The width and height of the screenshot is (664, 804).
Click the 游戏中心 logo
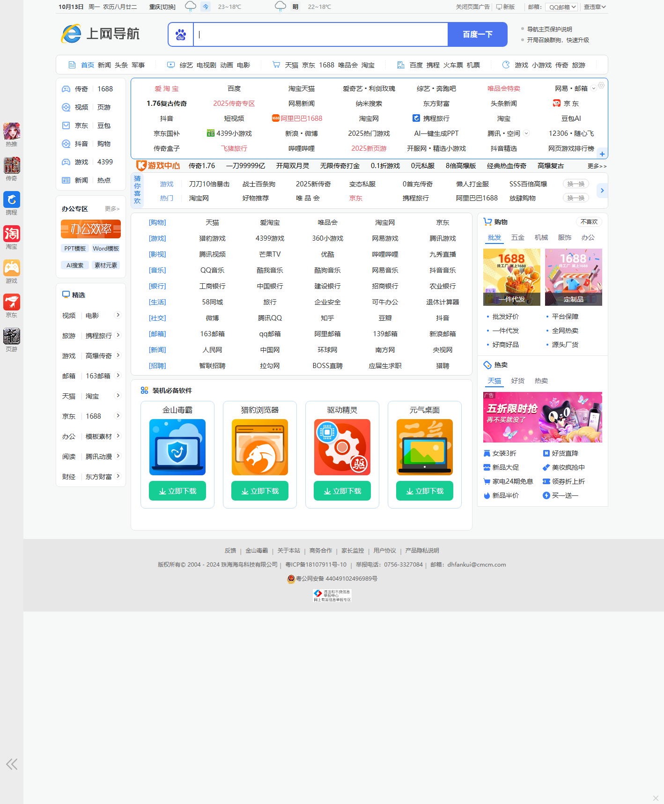158,165
